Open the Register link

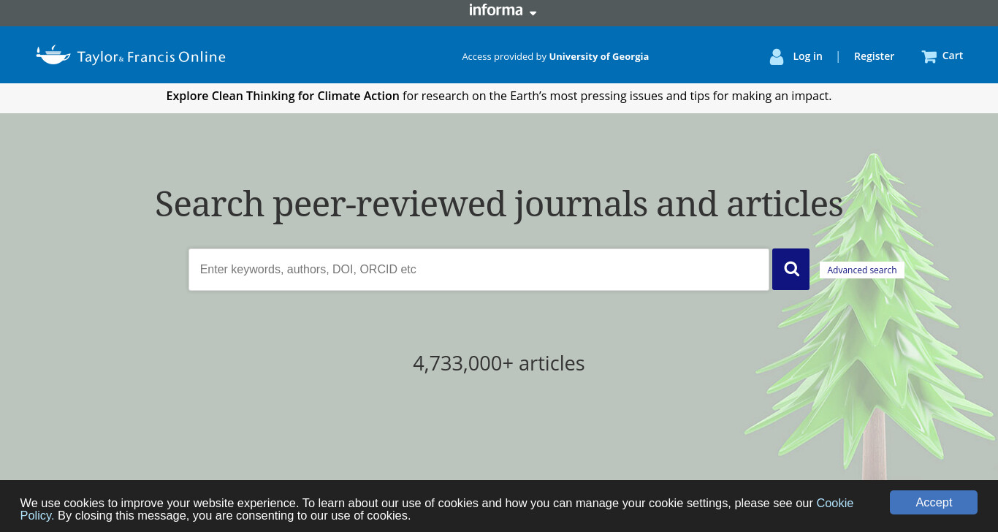point(874,56)
